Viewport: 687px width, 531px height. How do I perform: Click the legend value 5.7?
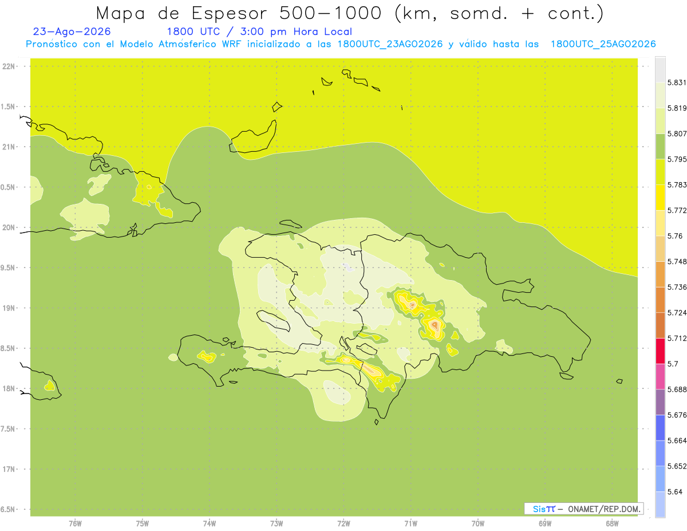click(673, 364)
